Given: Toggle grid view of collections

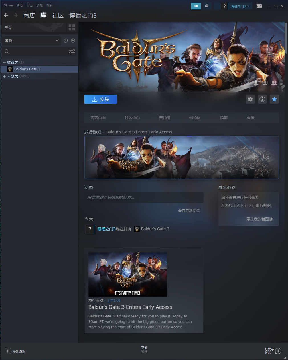Looking at the screenshot, I should pyautogui.click(x=72, y=27).
